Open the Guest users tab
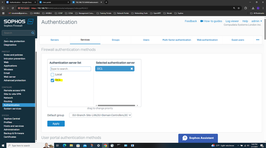266x148 pixels. click(x=238, y=40)
